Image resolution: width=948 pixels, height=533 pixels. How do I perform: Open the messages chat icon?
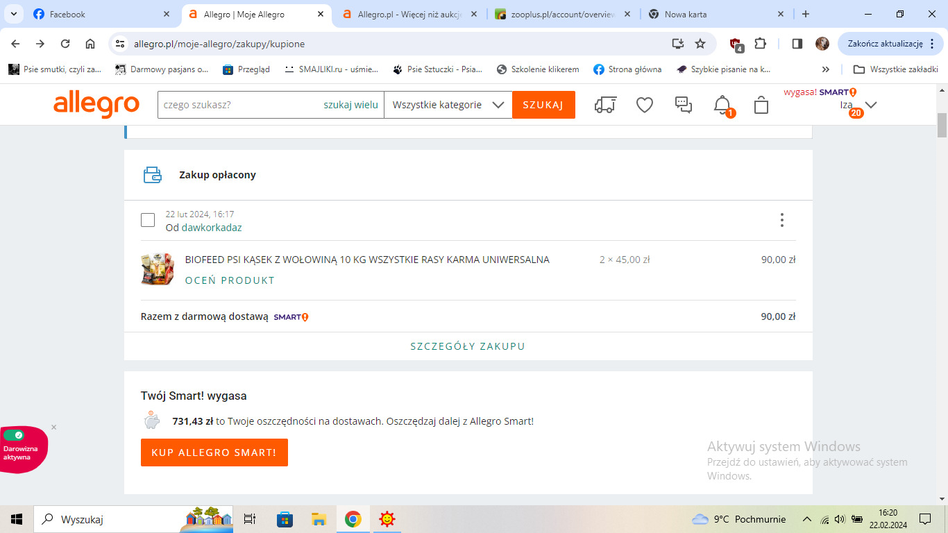click(684, 105)
